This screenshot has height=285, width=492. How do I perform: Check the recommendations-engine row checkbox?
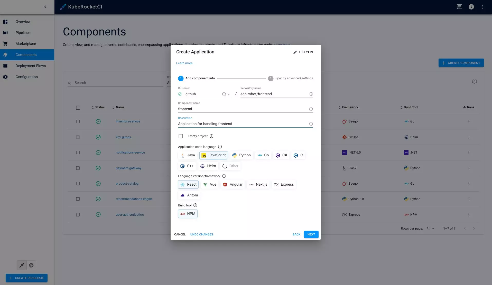[x=78, y=199]
